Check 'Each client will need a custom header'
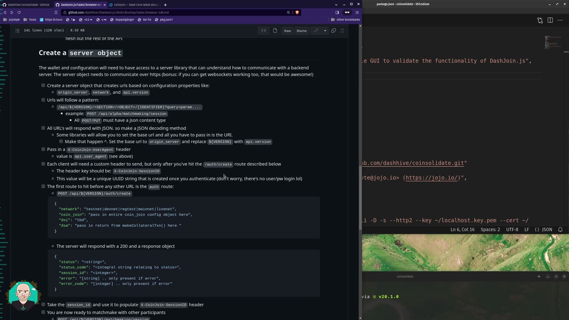This screenshot has height=320, width=569. pyautogui.click(x=43, y=164)
